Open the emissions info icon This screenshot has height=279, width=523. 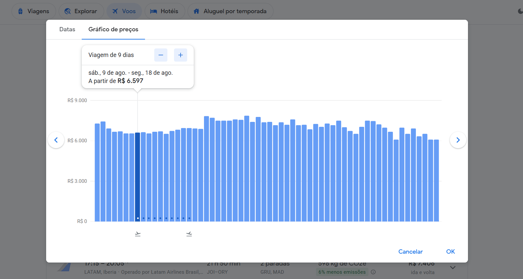373,272
